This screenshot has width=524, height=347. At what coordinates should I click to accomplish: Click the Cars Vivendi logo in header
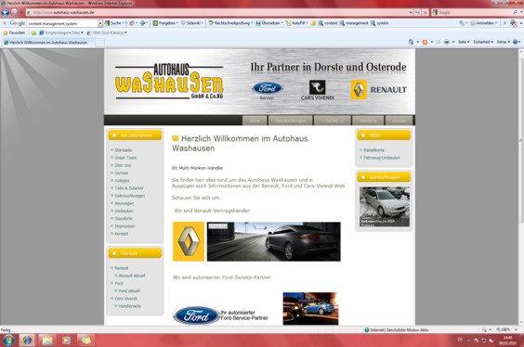pos(317,90)
